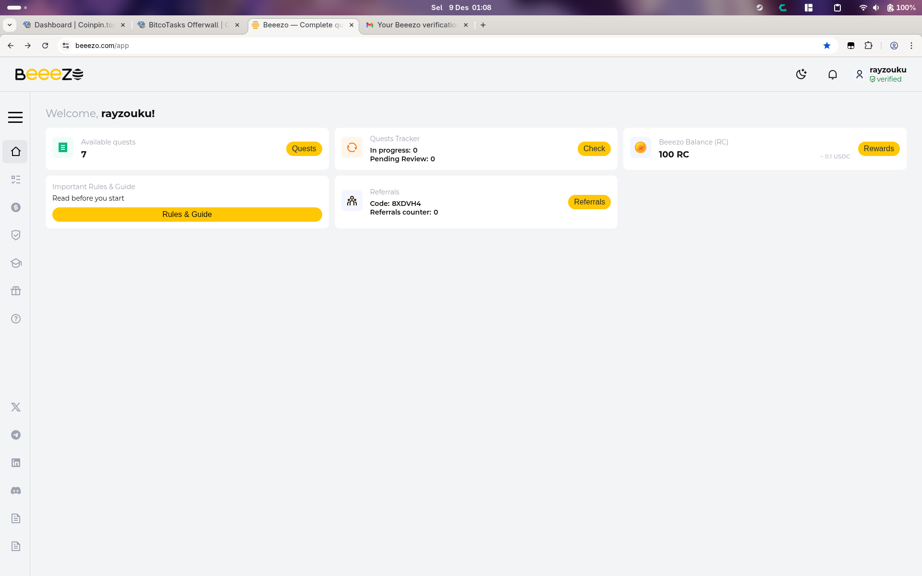Focus the address bar showing beeezo.com/app
This screenshot has height=576, width=922.
coord(447,46)
